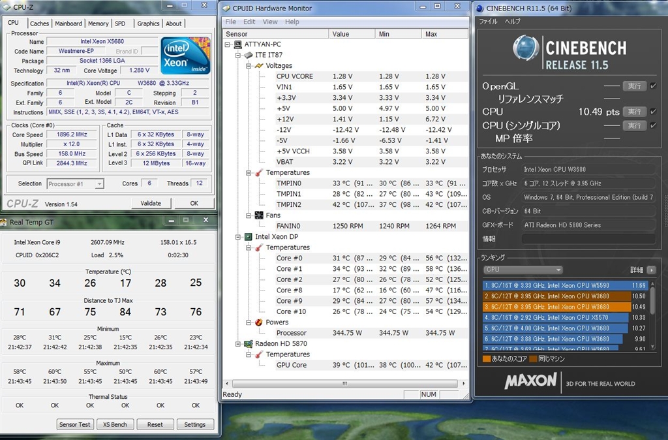Click the 情報 info field in Cinebench
This screenshot has width=668, height=440.
(x=588, y=239)
